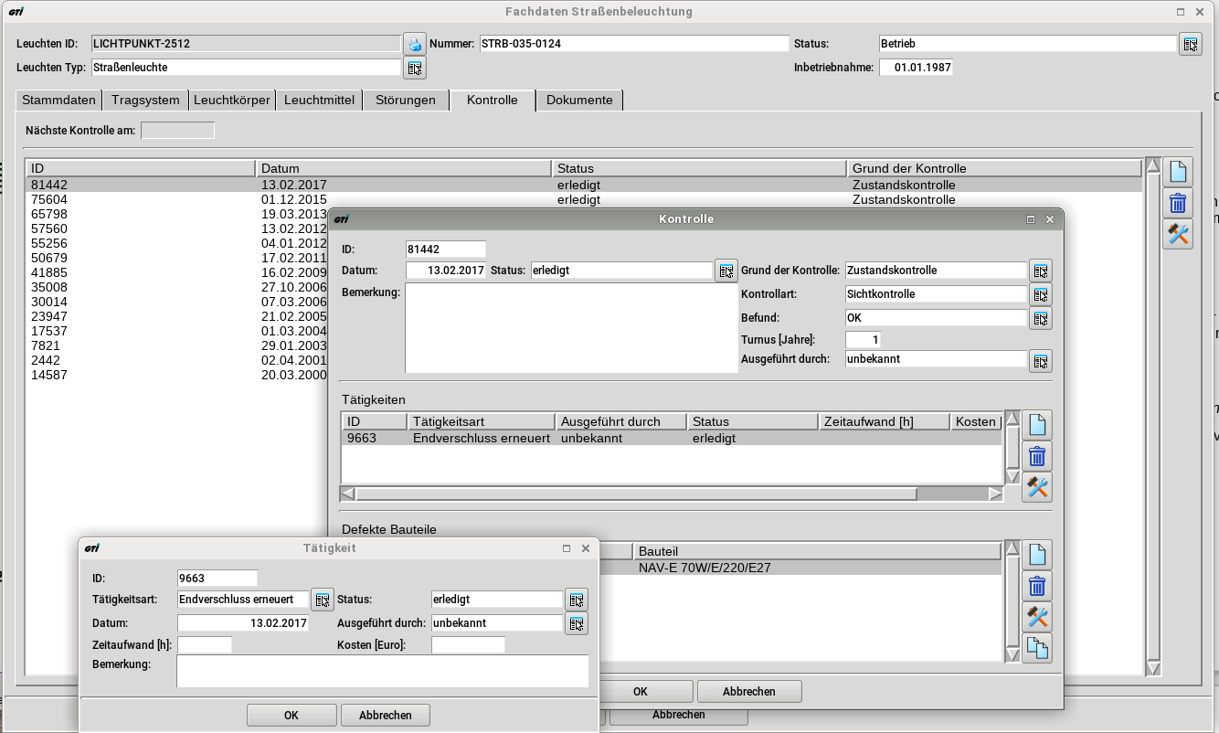
Task: Click the blue icon next to Leuchten ID
Action: tap(415, 44)
